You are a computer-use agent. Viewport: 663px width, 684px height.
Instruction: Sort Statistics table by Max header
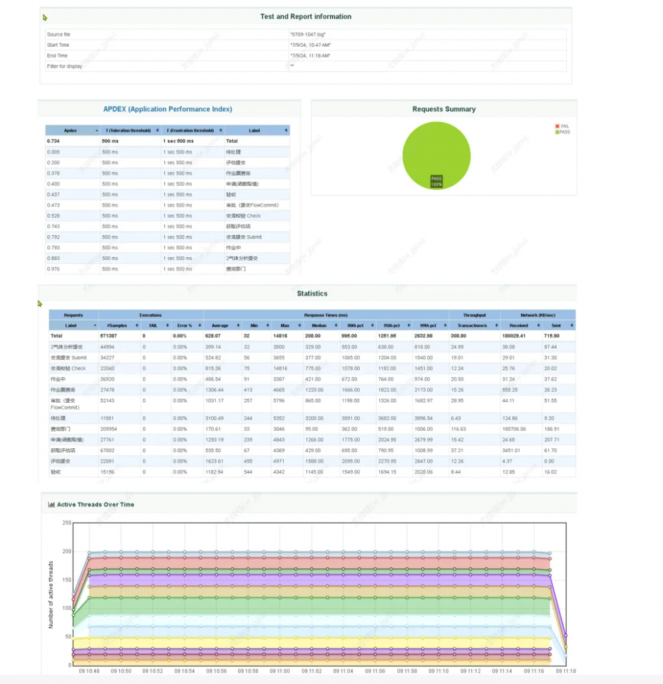pos(285,325)
